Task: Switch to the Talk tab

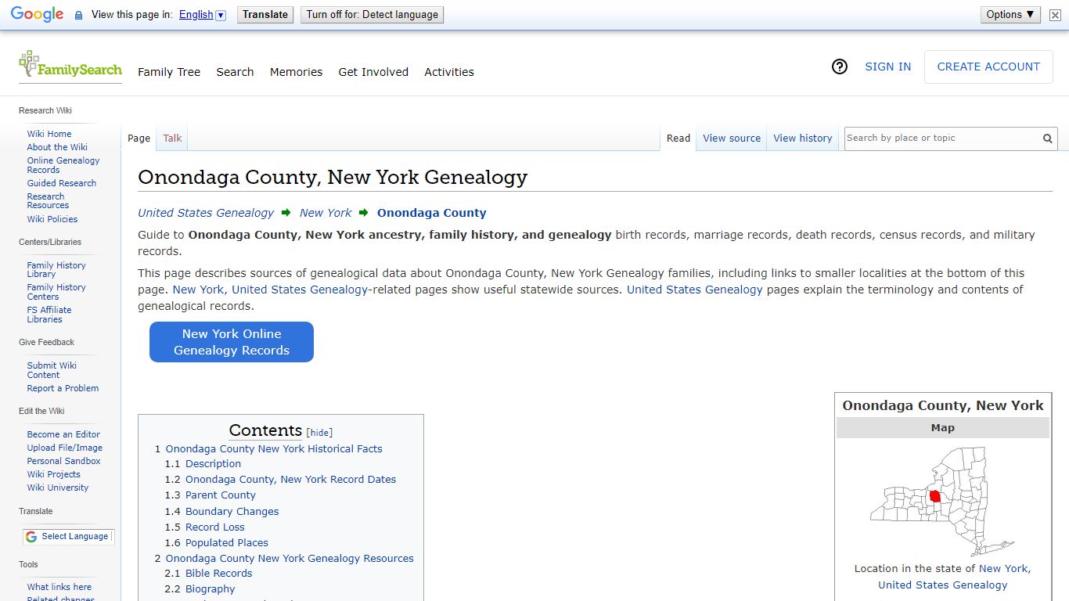Action: pos(172,139)
